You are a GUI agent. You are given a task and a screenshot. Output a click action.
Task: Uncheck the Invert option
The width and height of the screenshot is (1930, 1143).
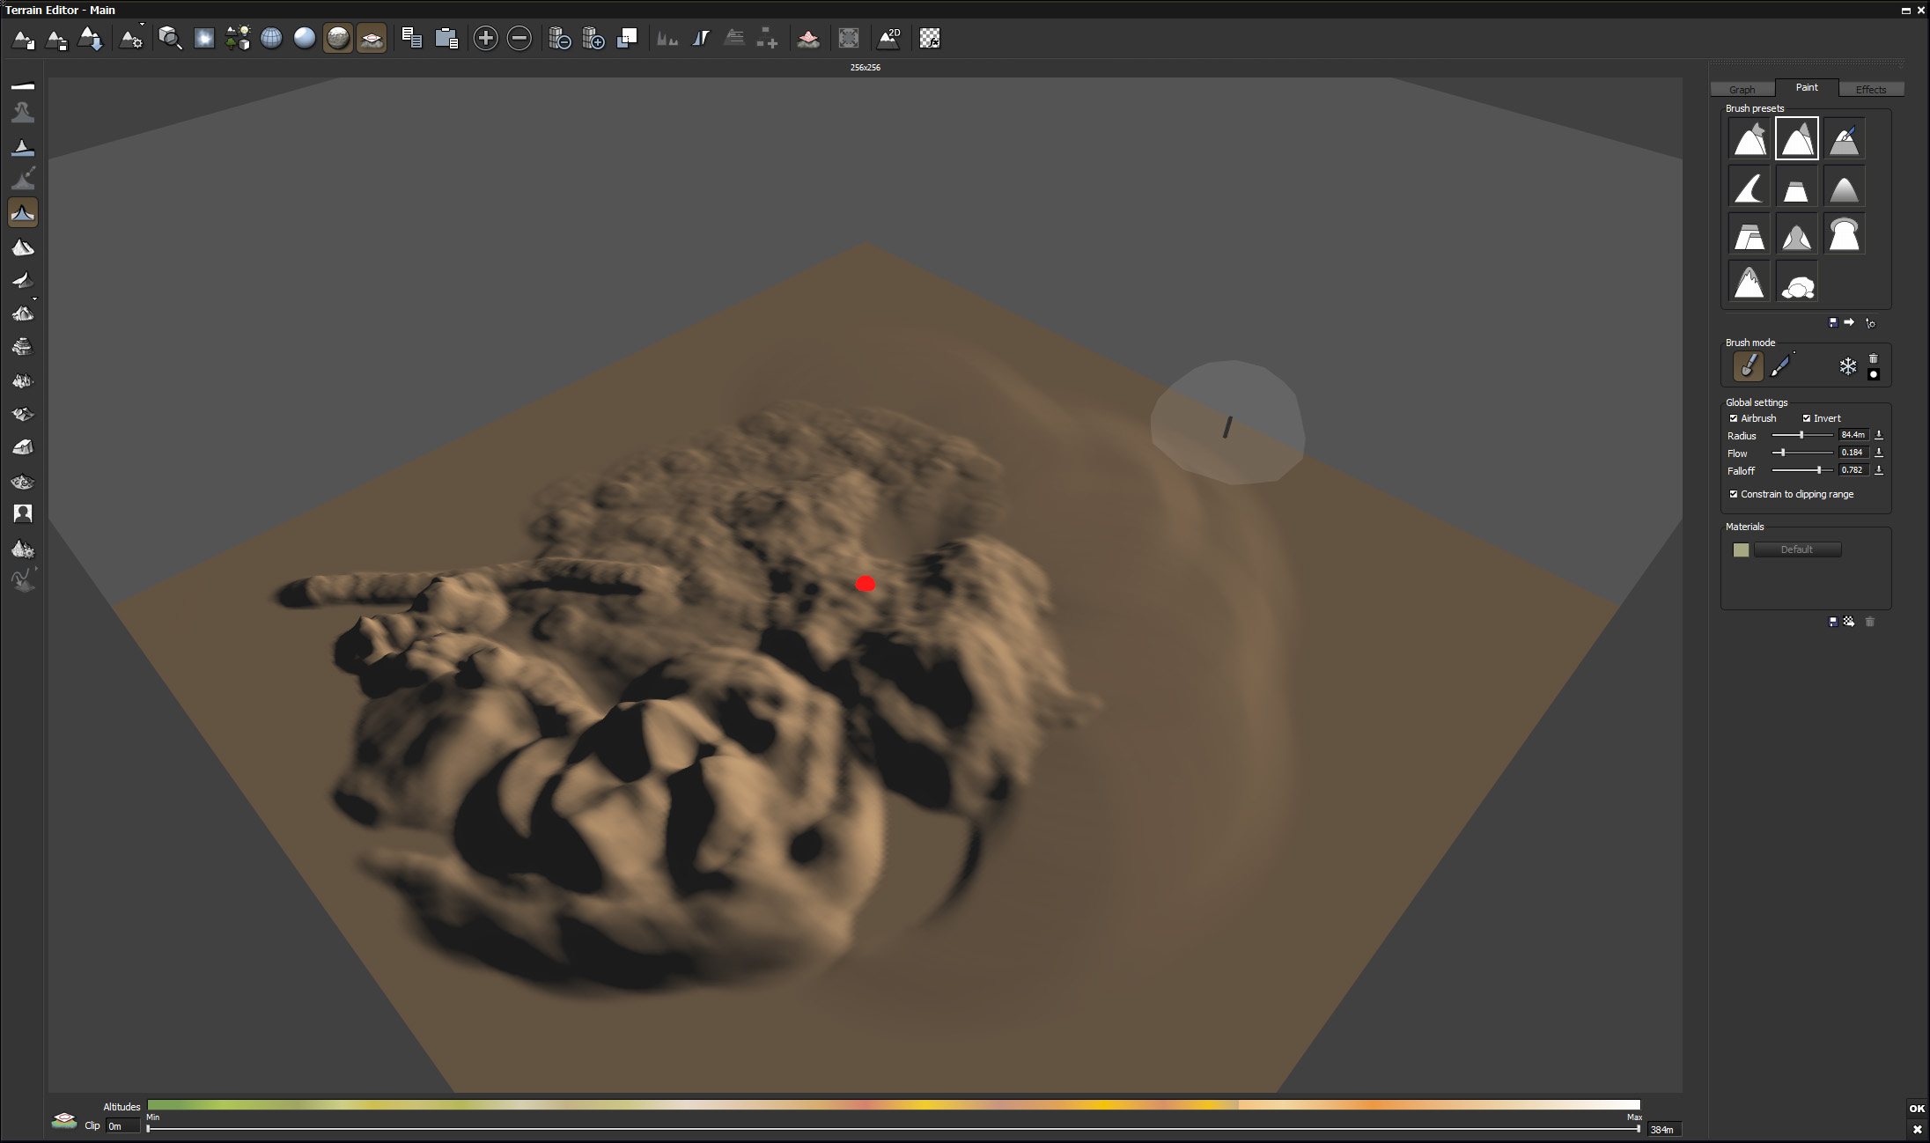tap(1807, 418)
